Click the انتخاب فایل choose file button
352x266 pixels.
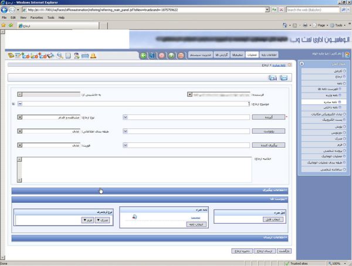click(x=273, y=219)
